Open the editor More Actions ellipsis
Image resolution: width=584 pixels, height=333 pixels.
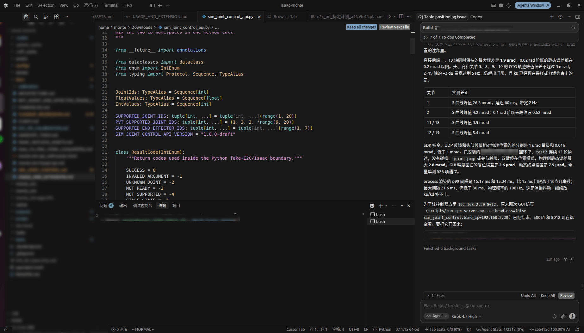409,16
